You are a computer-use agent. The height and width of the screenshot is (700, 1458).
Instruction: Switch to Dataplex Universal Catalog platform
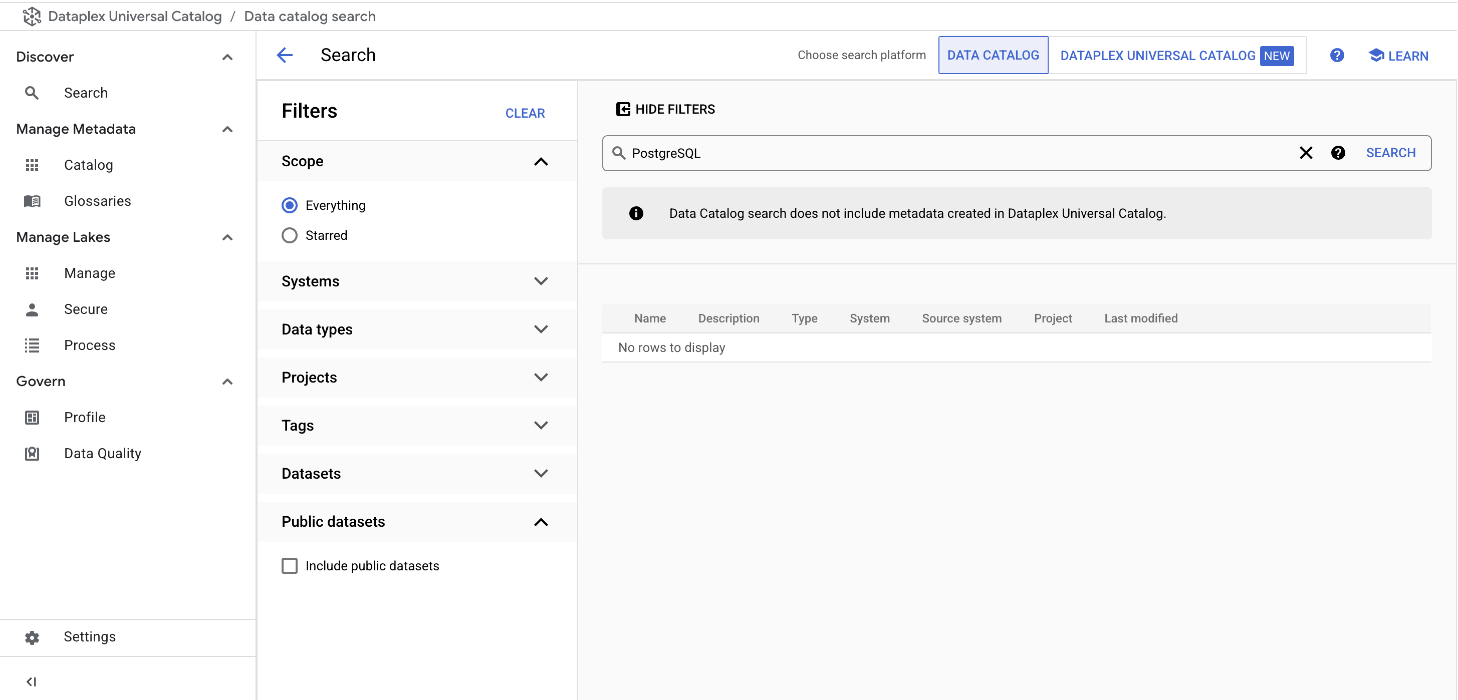coord(1177,56)
